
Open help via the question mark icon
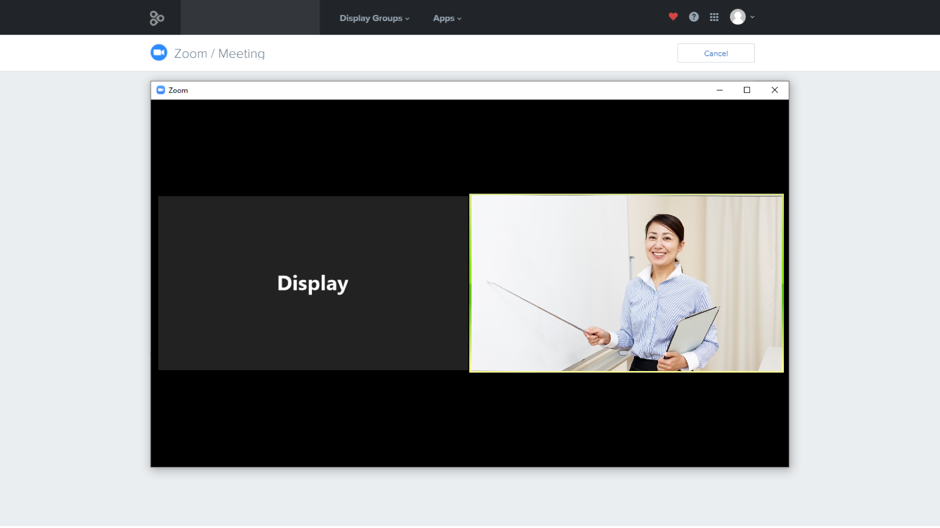click(694, 17)
